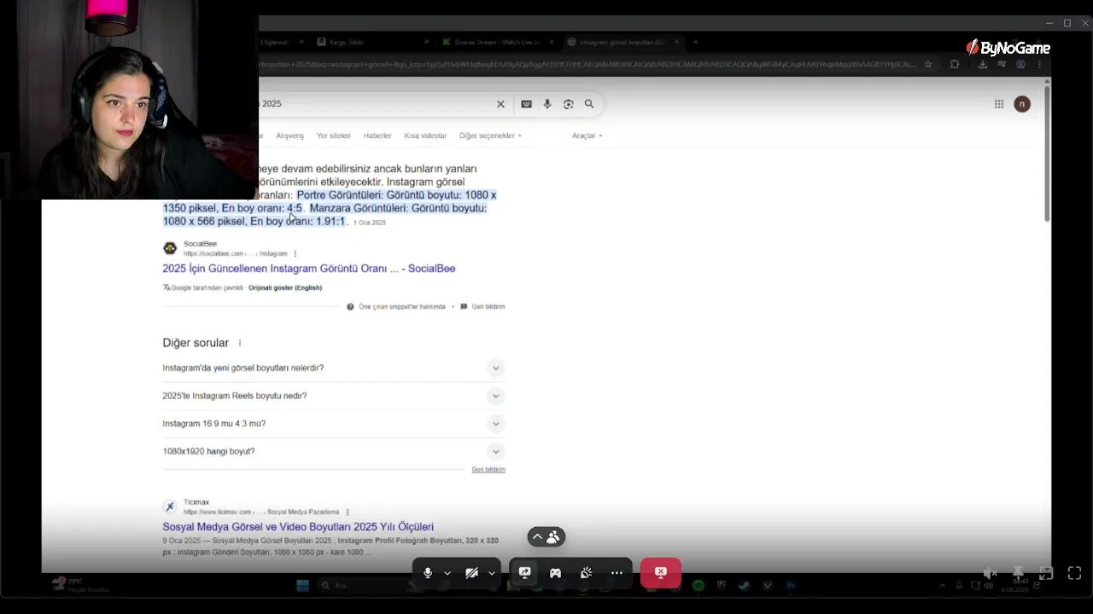Open activities with the game controller icon
The width and height of the screenshot is (1093, 614).
point(556,573)
